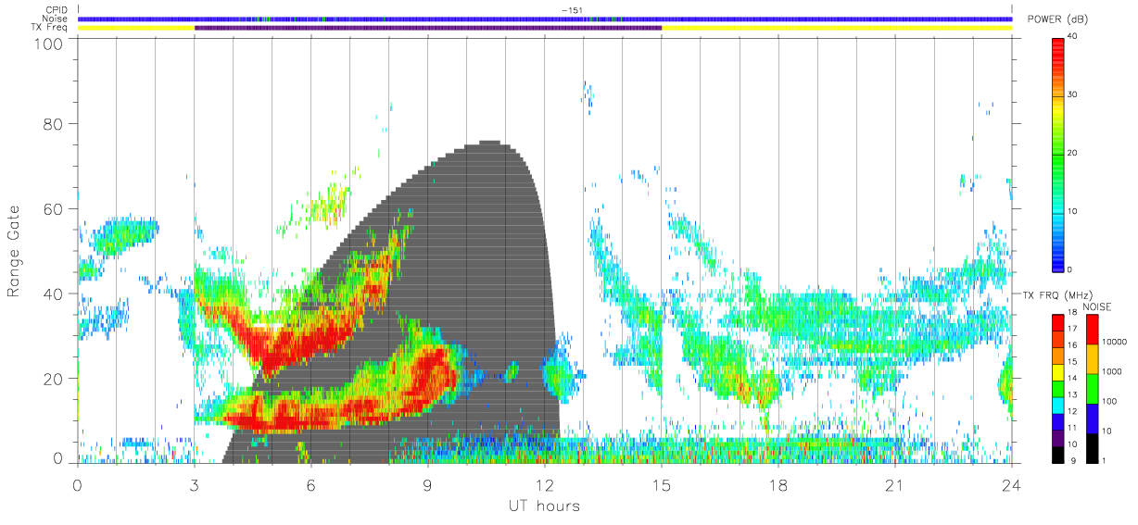Viewport: 1138px width, 525px height.
Task: Click the 40 label atop POWER scale
Action: [1070, 37]
